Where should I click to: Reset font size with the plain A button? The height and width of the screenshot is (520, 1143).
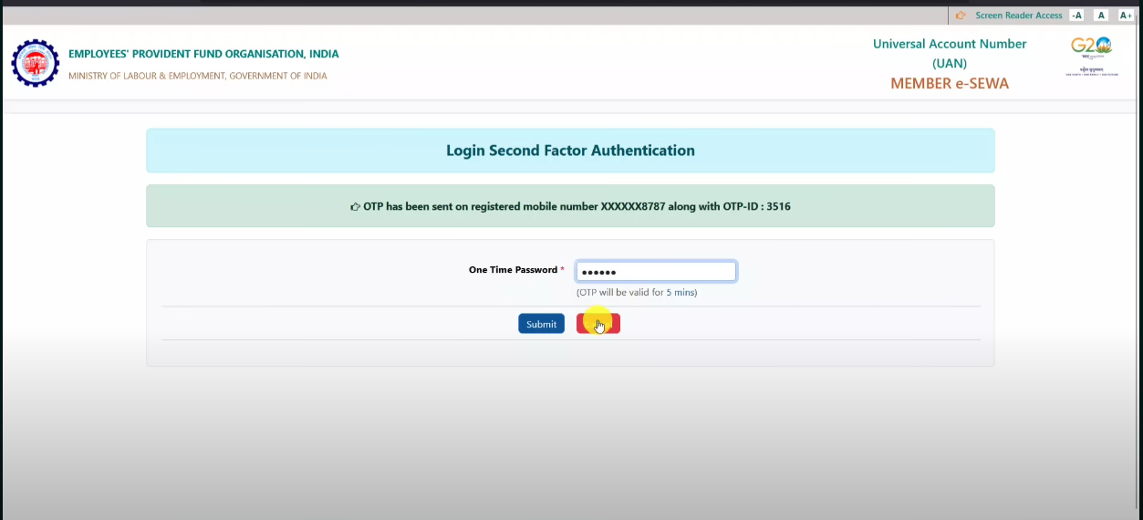point(1101,16)
